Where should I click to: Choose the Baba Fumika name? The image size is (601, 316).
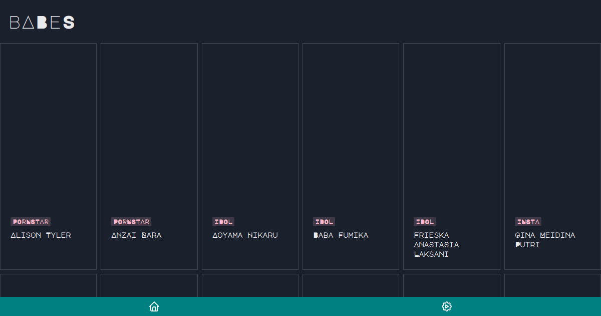click(341, 235)
